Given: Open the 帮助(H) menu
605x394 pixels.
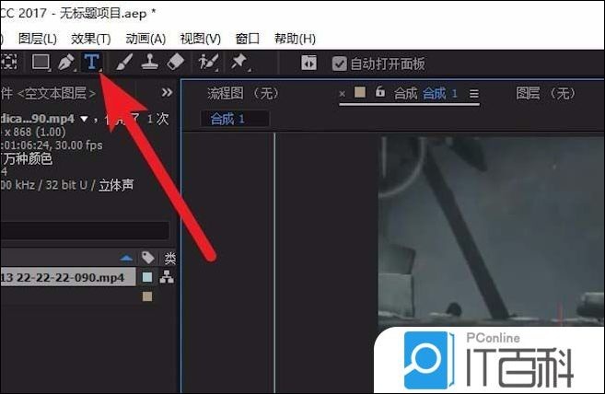Looking at the screenshot, I should tap(295, 39).
